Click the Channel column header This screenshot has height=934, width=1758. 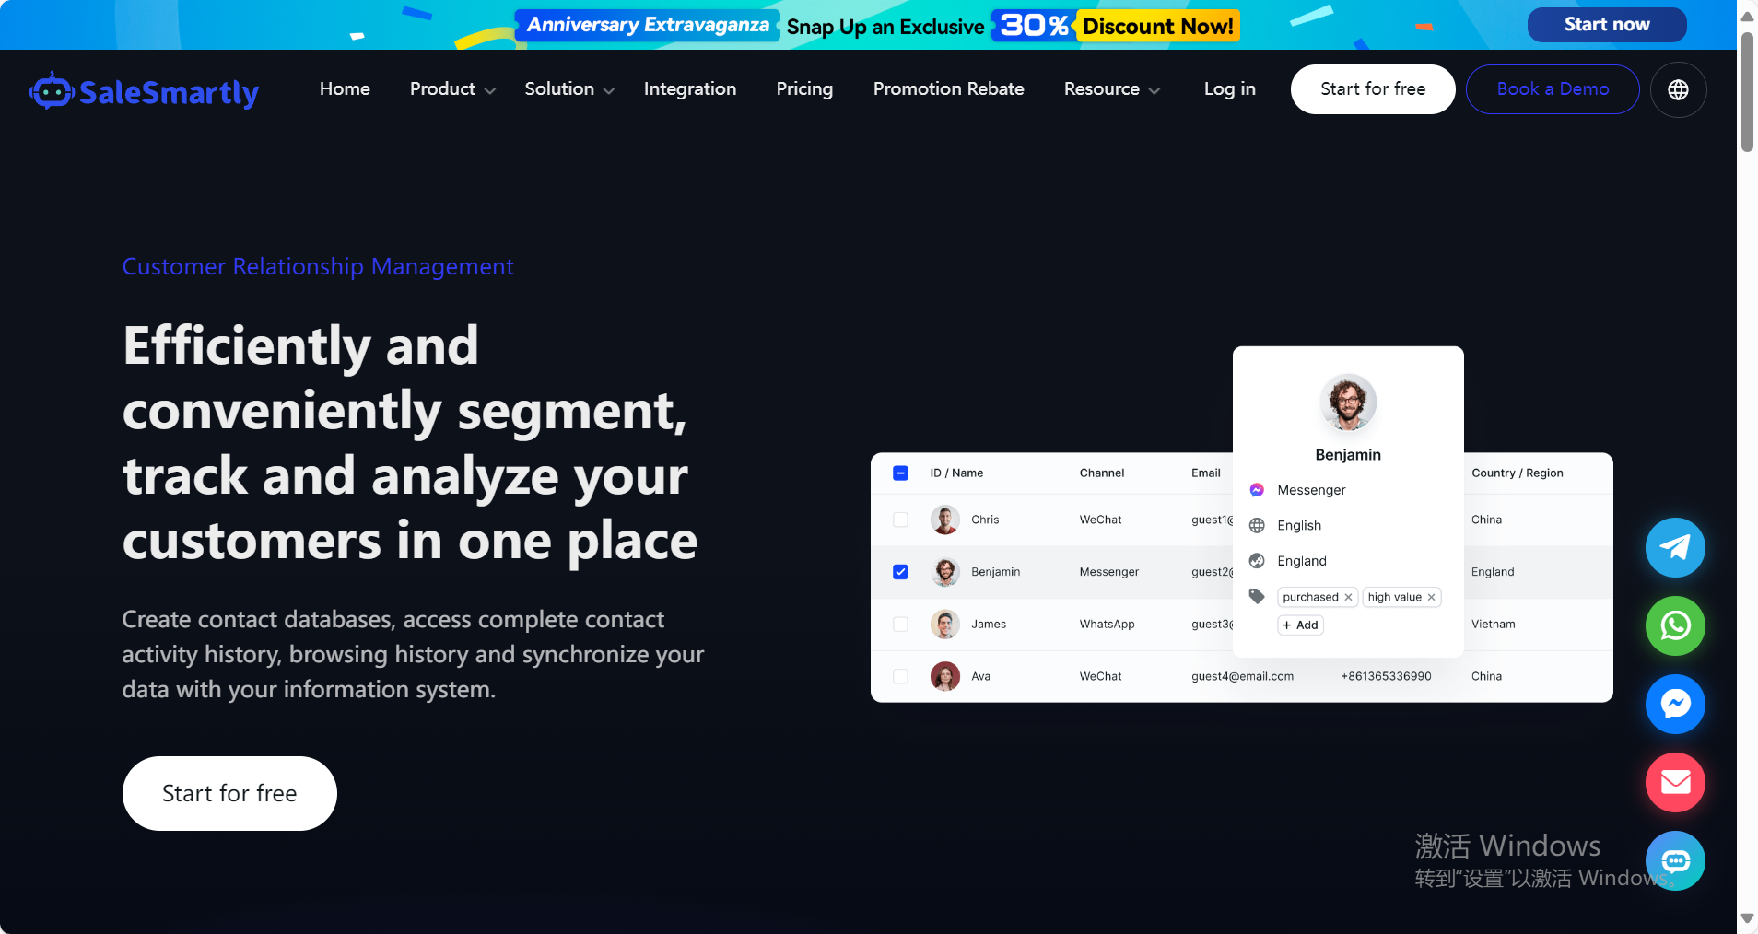pyautogui.click(x=1102, y=473)
